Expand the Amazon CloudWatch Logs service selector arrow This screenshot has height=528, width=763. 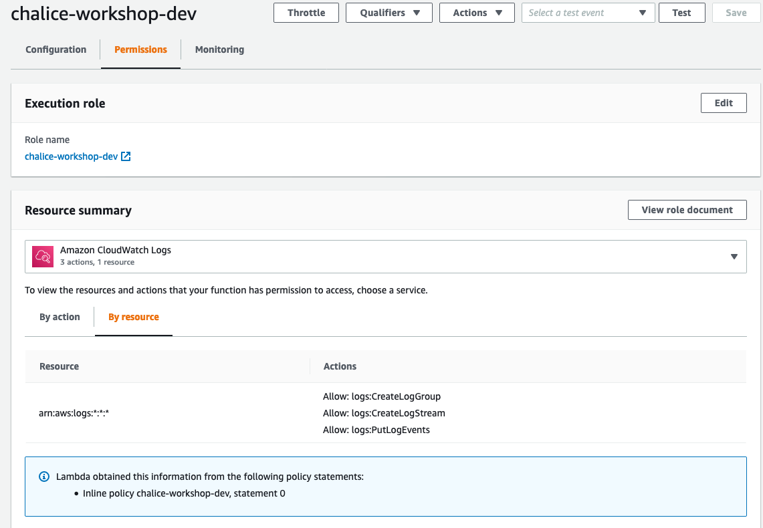(x=734, y=256)
